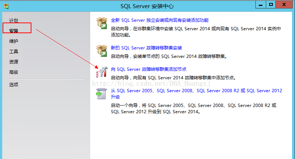The width and height of the screenshot is (295, 159).
Task: Select 选项 in the sidebar
Action: [14, 84]
